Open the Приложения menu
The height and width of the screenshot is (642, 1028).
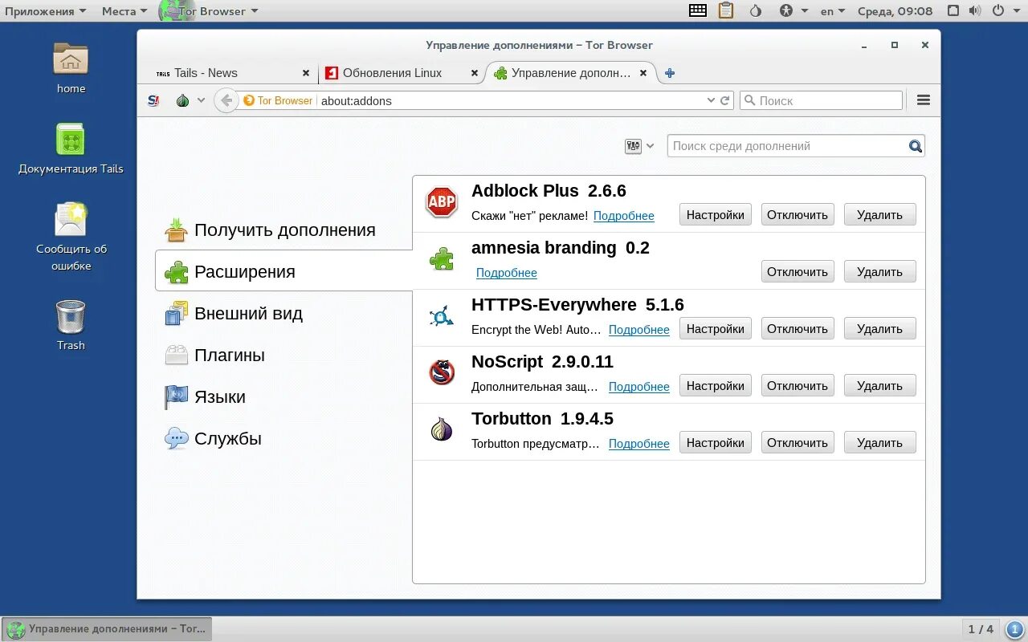click(x=45, y=10)
